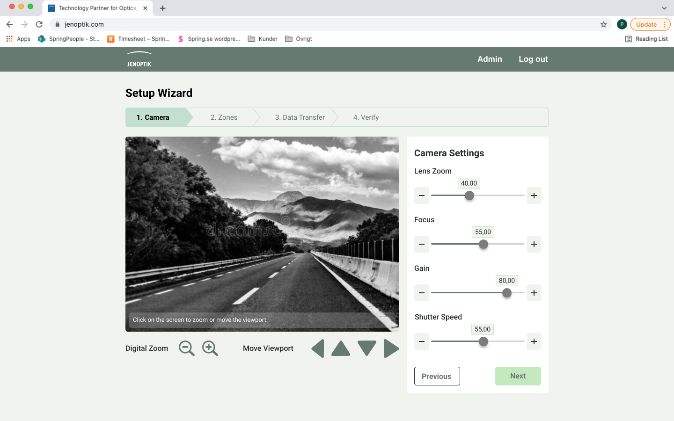This screenshot has height=421, width=674.
Task: Open the SpringPeople bookmark
Action: [x=69, y=39]
